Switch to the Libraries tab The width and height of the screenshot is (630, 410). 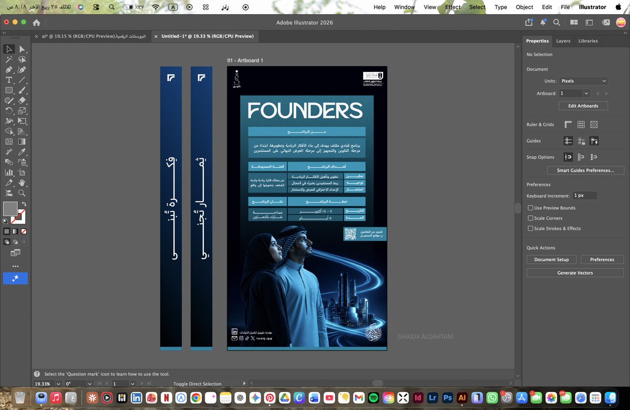pos(588,41)
